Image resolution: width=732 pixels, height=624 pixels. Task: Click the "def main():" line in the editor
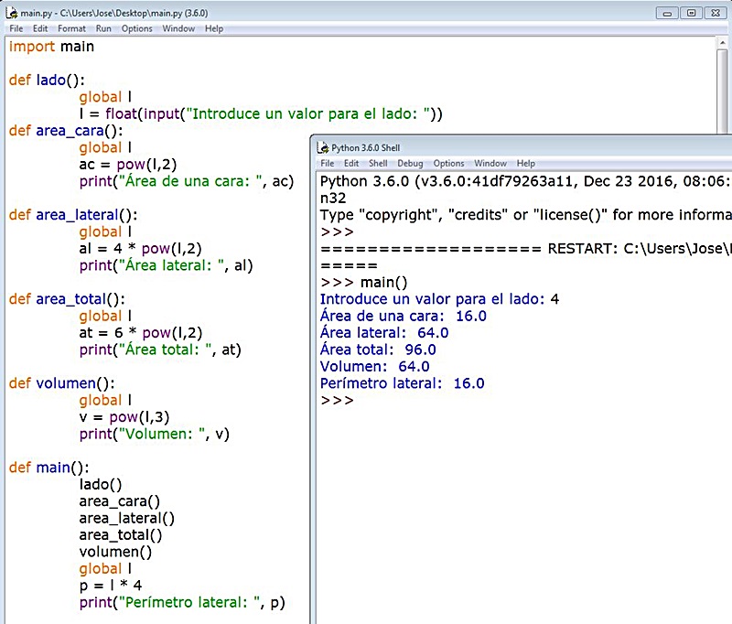pyautogui.click(x=51, y=468)
